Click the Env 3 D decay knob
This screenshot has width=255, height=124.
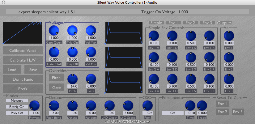click(x=172, y=79)
